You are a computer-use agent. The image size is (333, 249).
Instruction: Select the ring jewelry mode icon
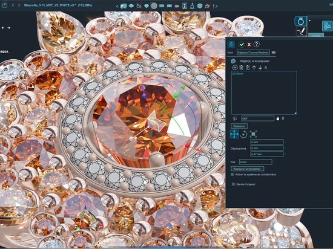pyautogui.click(x=300, y=21)
